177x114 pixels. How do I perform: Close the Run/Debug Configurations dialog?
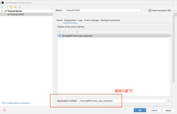[x=173, y=3]
